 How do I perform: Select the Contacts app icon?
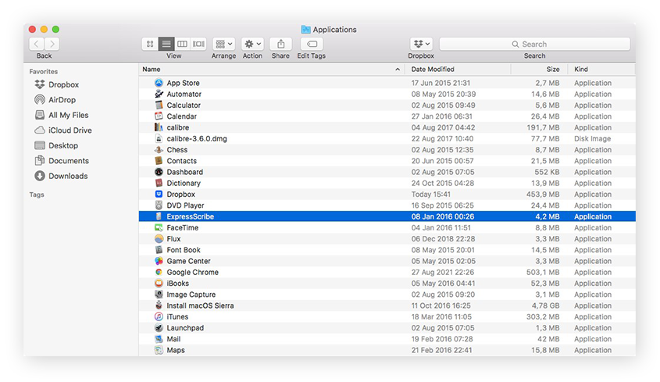click(x=159, y=161)
